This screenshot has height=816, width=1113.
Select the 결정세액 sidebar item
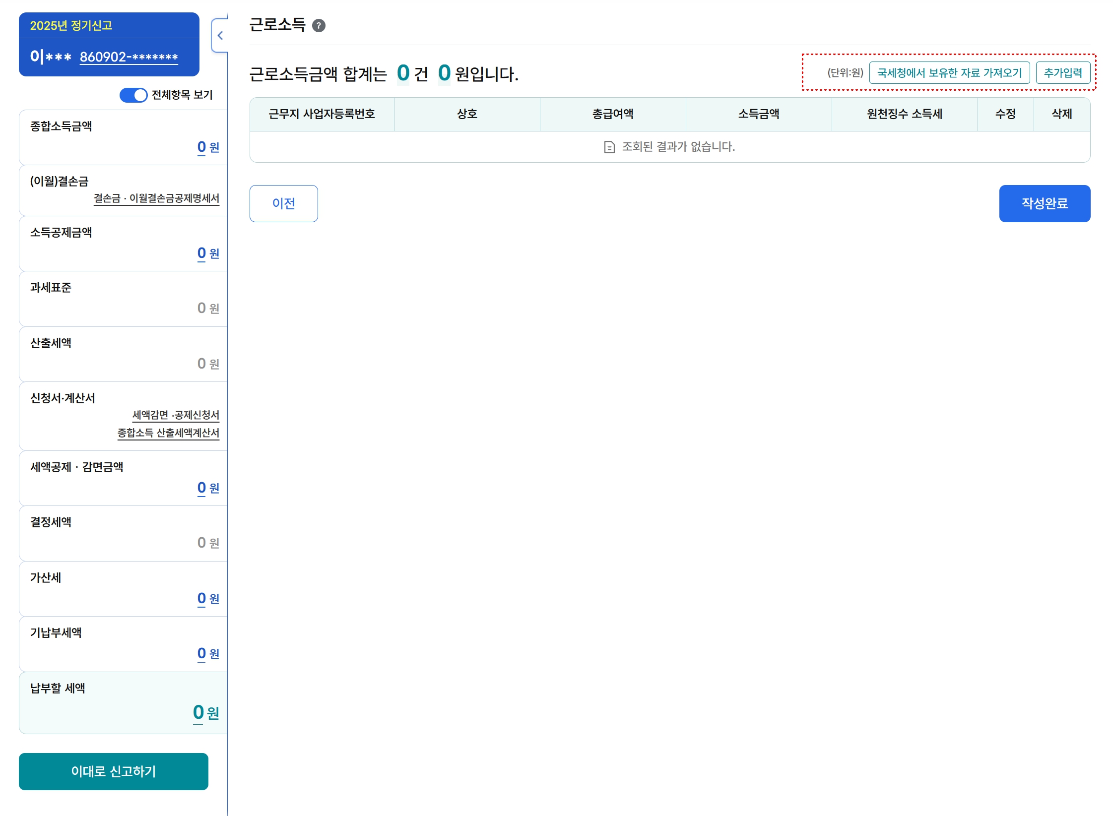[123, 533]
